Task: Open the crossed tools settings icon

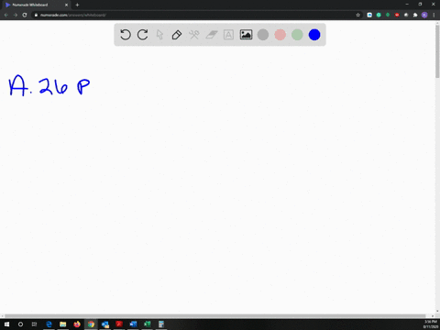Action: pos(194,35)
